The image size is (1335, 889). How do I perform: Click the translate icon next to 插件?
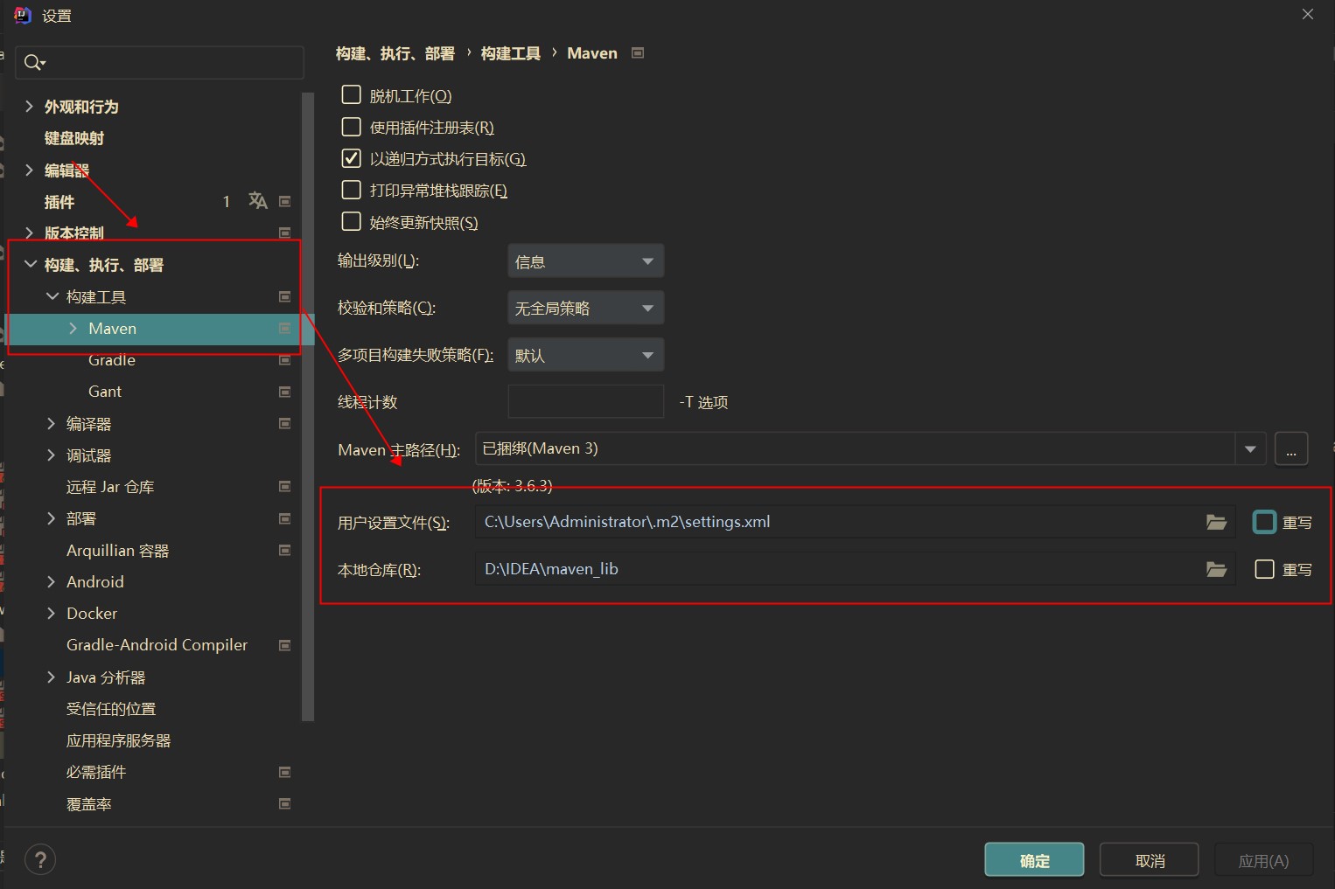(257, 201)
